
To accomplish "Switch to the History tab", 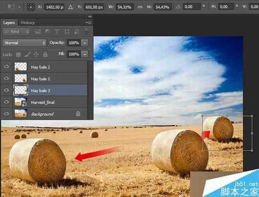I will [28, 22].
